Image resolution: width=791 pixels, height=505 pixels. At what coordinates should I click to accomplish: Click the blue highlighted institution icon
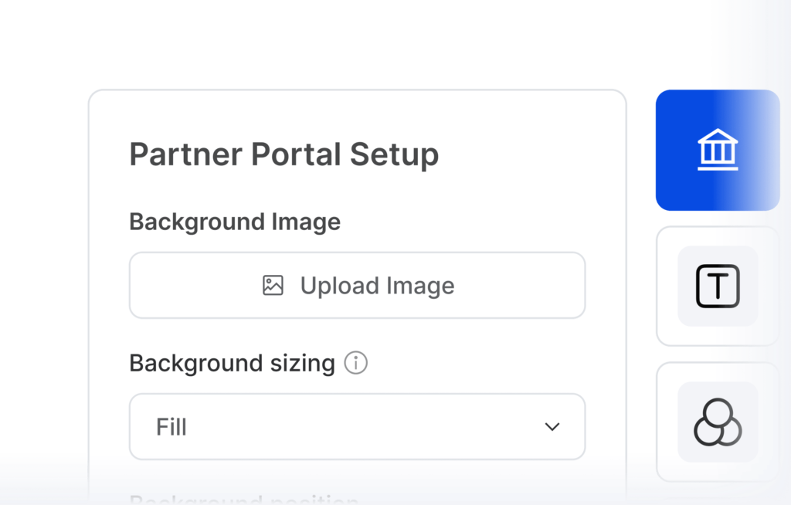coord(718,150)
